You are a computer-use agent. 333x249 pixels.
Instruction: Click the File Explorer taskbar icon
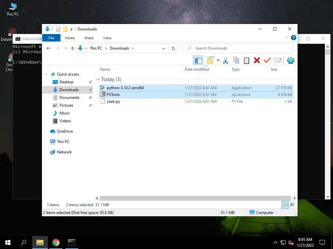click(40, 243)
